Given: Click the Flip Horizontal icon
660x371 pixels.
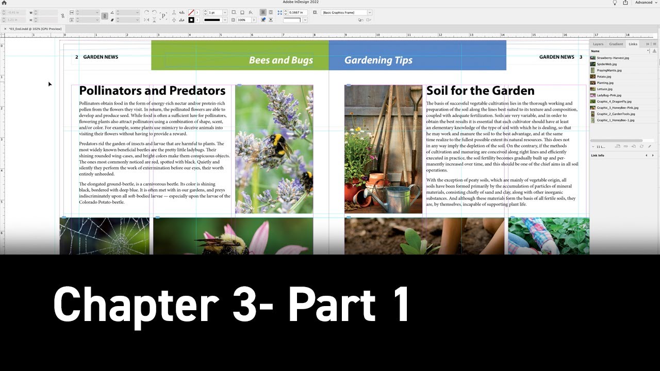Looking at the screenshot, I should coord(146,20).
